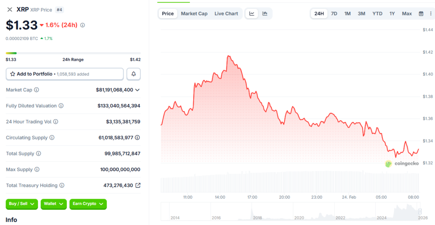Open the Live Chart tab
435x225 pixels.
pos(226,14)
